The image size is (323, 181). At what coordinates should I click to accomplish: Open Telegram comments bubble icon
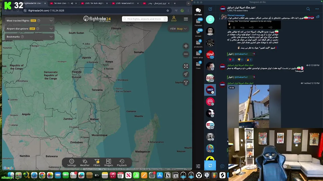click(222, 166)
